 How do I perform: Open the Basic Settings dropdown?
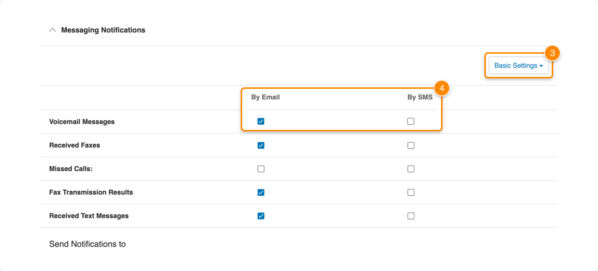[518, 65]
